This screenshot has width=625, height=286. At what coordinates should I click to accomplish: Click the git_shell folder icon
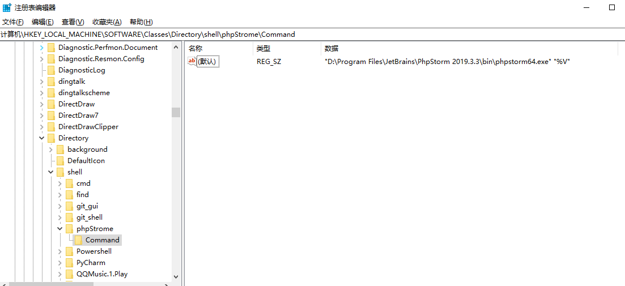coord(69,217)
